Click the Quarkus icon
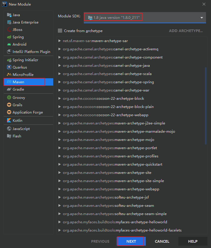 (x=9, y=67)
